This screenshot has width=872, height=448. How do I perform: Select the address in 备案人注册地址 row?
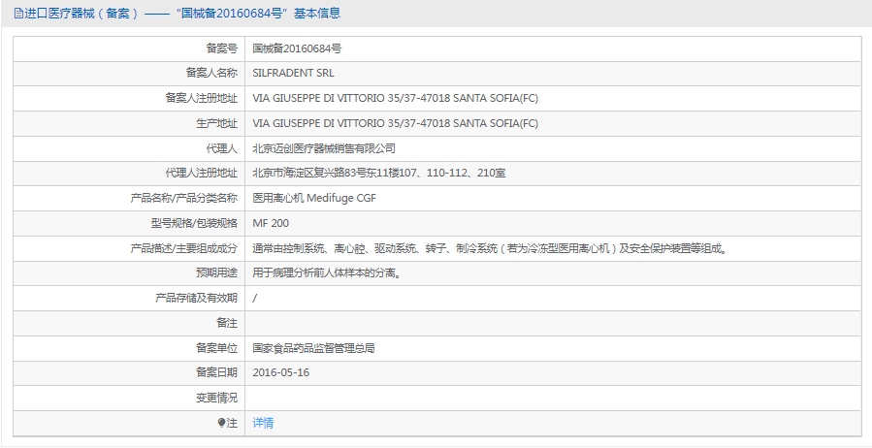[x=396, y=98]
